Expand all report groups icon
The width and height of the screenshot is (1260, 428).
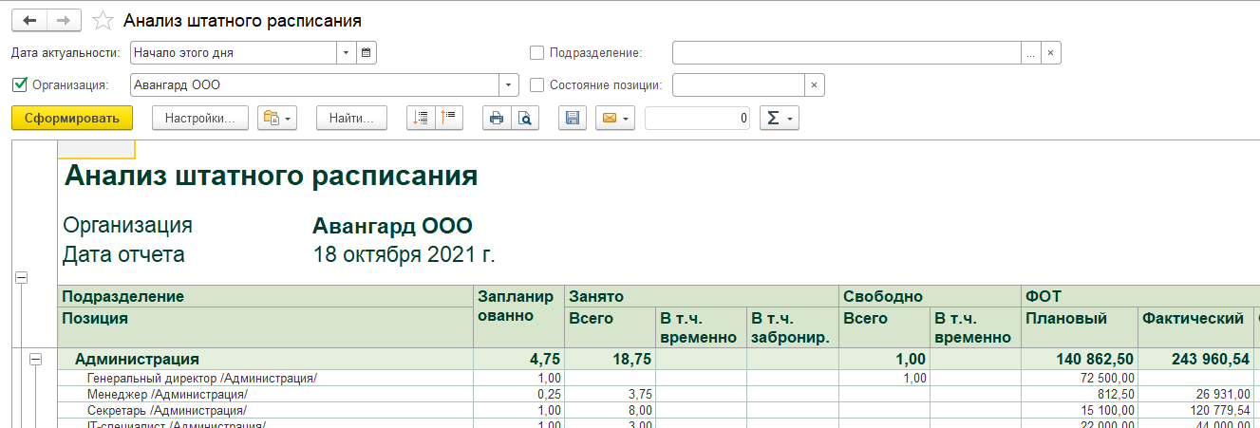(421, 119)
